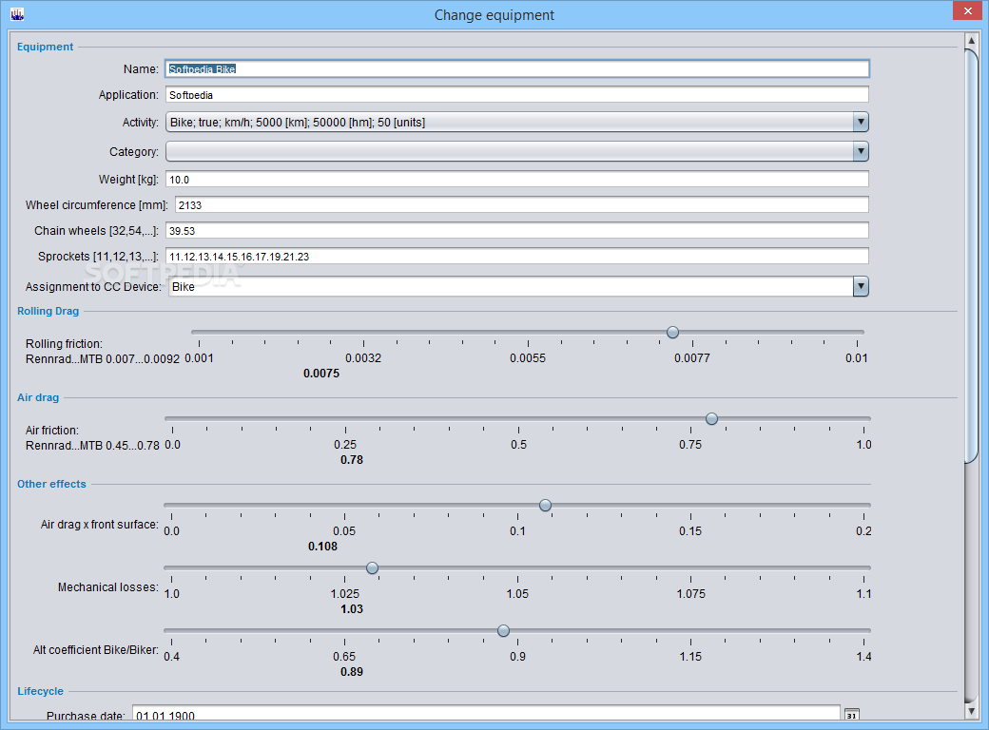
Task: Expand the Category dropdown arrow
Action: pos(861,151)
